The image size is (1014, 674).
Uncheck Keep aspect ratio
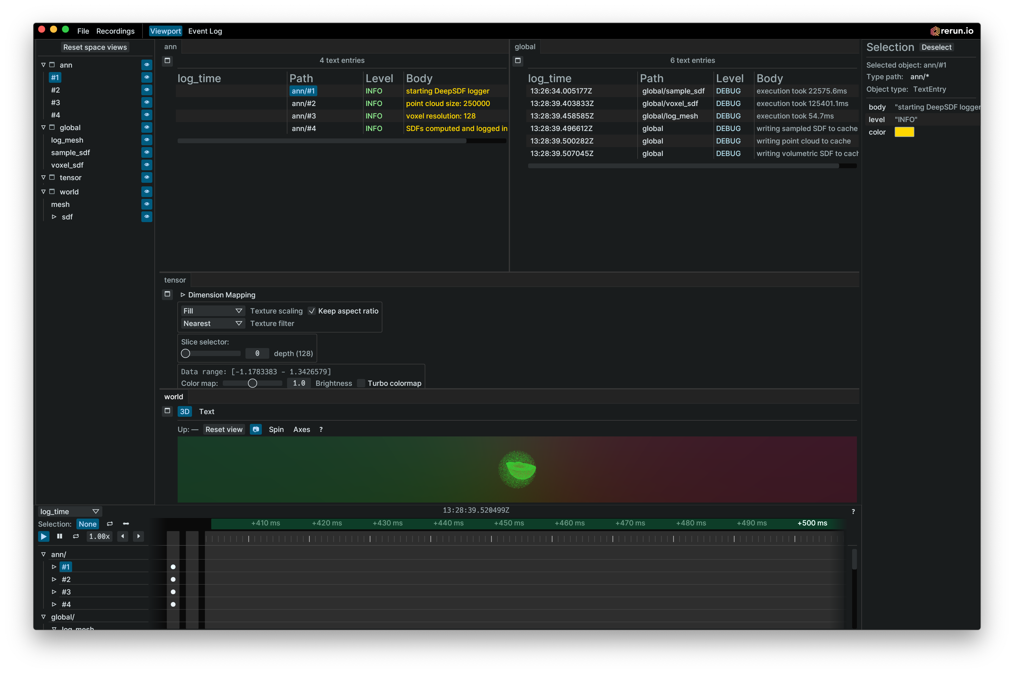click(x=312, y=311)
